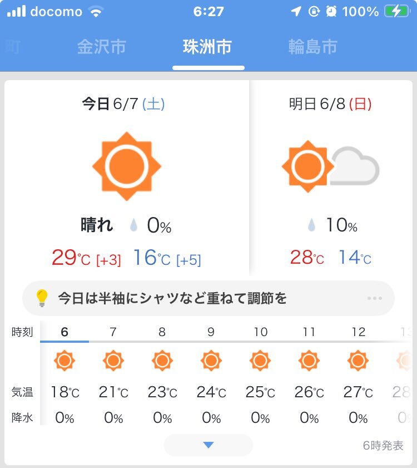Tap the sun icon for 9 o'clock
The height and width of the screenshot is (468, 417).
[211, 361]
